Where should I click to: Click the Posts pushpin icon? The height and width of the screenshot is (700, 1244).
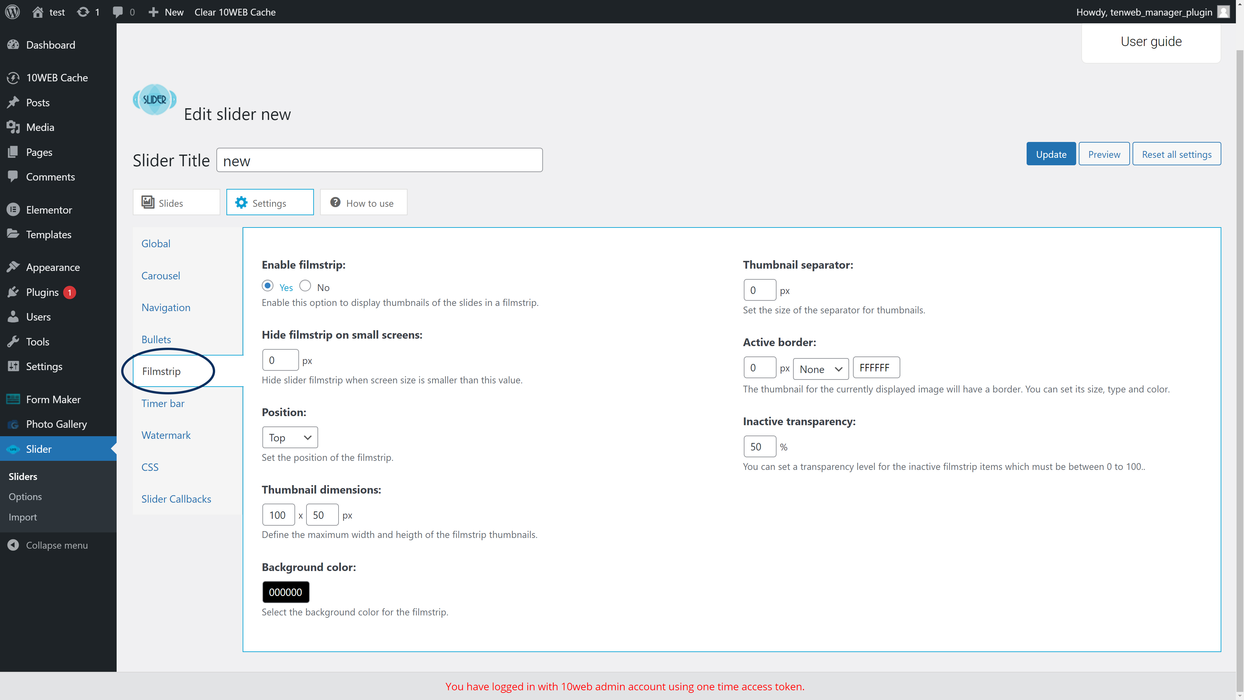[13, 102]
